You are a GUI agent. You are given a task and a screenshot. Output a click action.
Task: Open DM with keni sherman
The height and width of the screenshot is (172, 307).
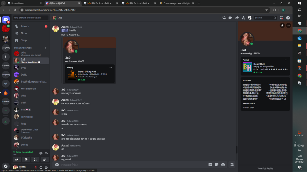31,89
